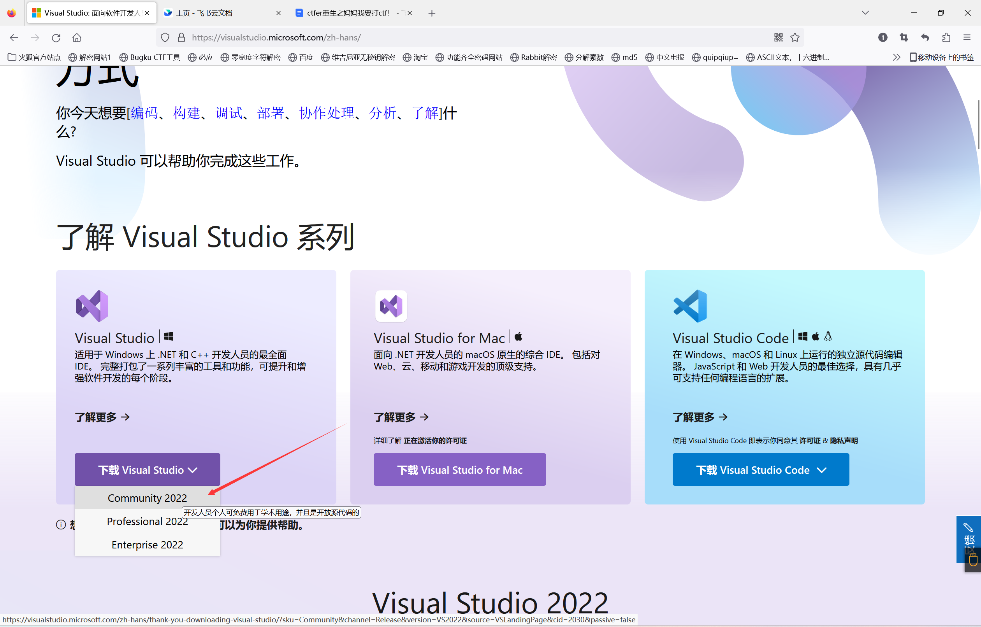Open the extensions puzzle icon
Viewport: 981px width, 627px height.
[946, 37]
